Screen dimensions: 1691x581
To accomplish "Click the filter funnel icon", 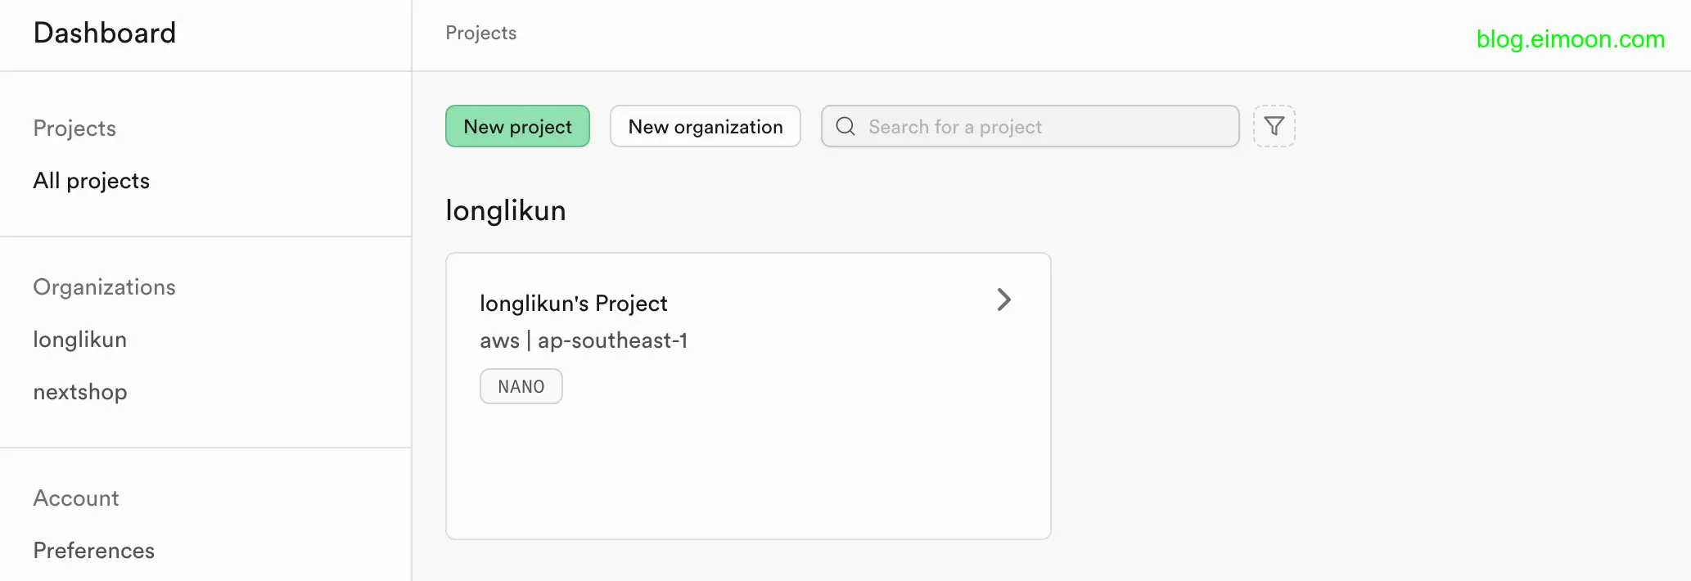I will 1274,126.
